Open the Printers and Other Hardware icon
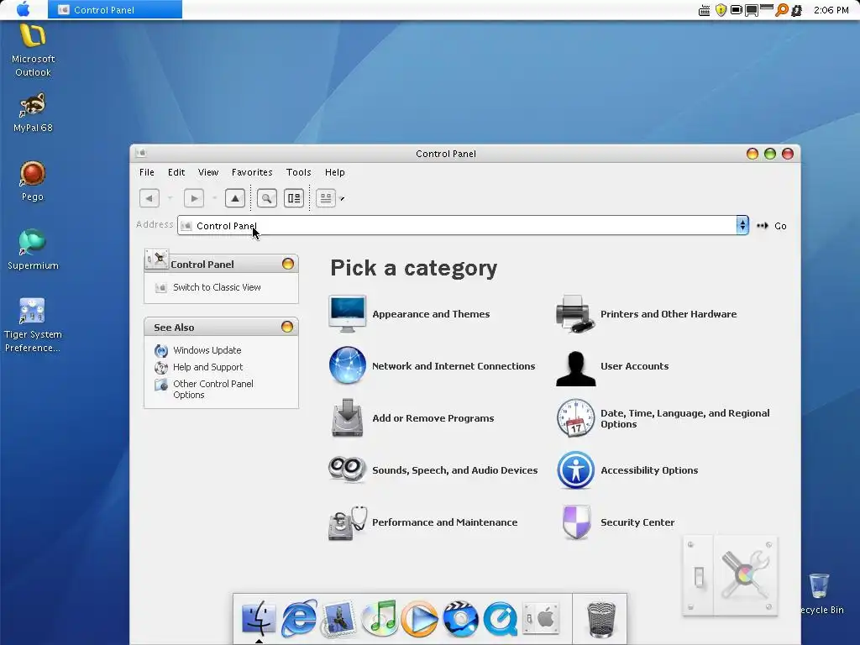Viewport: 860px width, 645px height. coord(574,314)
